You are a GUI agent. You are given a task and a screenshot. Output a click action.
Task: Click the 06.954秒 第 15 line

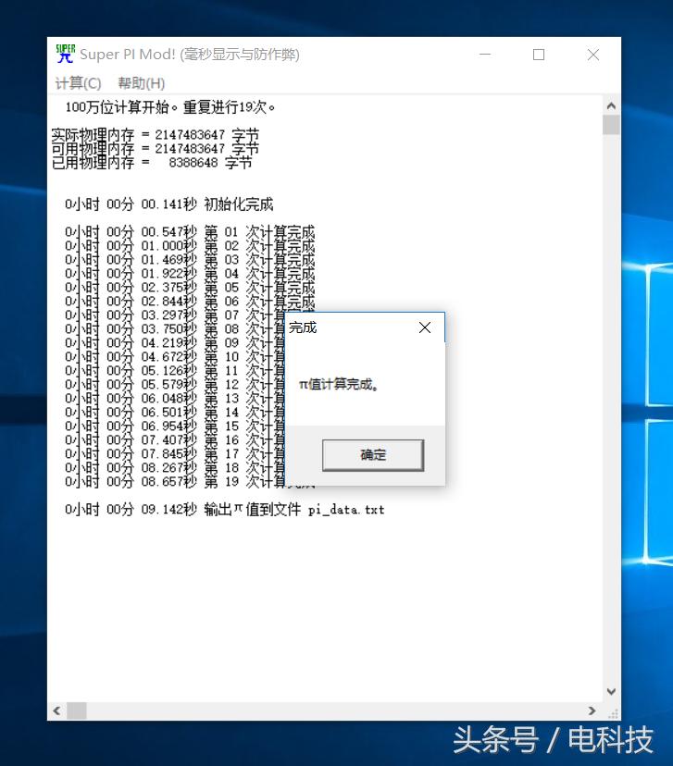pos(174,426)
